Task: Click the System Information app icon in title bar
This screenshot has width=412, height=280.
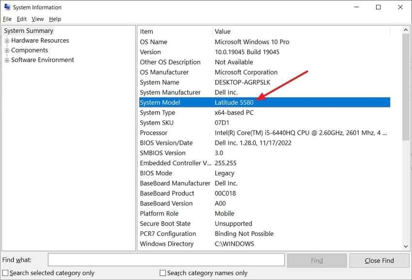Action: pyautogui.click(x=7, y=7)
